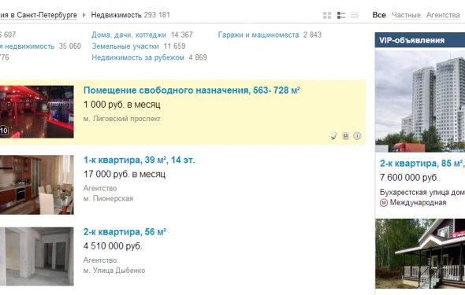Click м. Улица Дыбенко text
This screenshot has width=465, height=295.
(114, 271)
